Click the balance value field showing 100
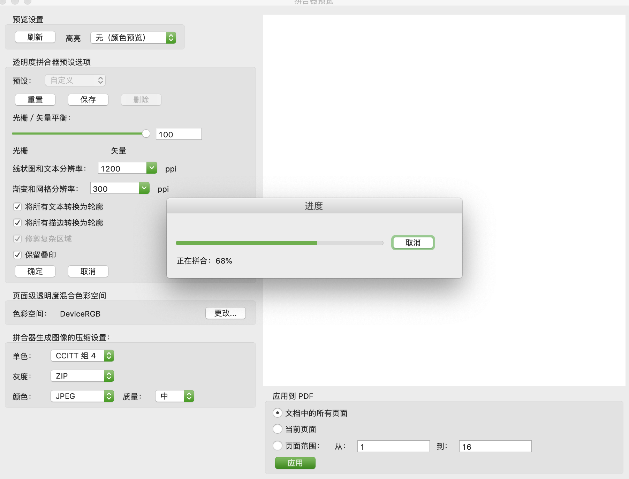The image size is (629, 479). click(x=179, y=134)
